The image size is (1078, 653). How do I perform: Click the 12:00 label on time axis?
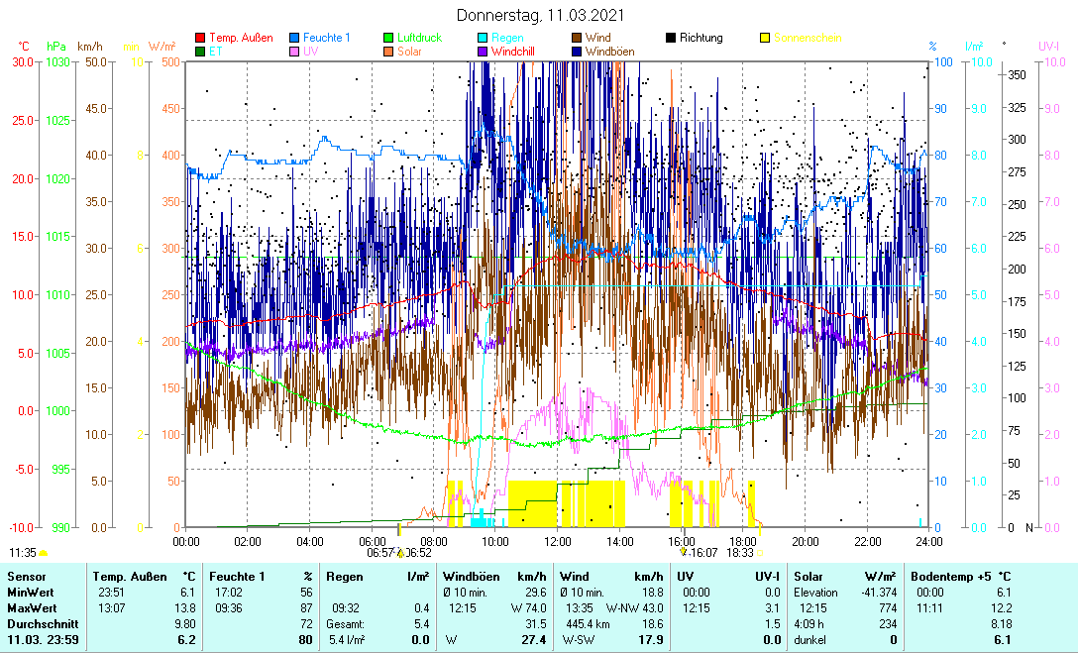point(558,541)
